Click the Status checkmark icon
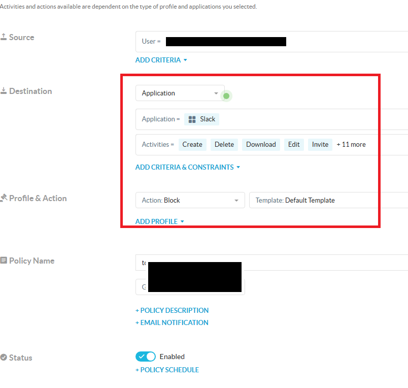408x388 pixels. click(x=4, y=358)
